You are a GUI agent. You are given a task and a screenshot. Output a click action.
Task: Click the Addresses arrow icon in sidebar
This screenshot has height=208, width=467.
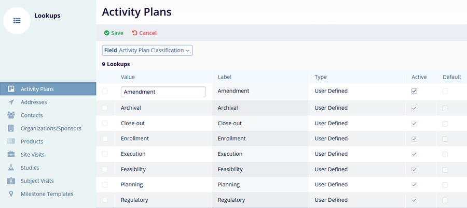pos(11,102)
